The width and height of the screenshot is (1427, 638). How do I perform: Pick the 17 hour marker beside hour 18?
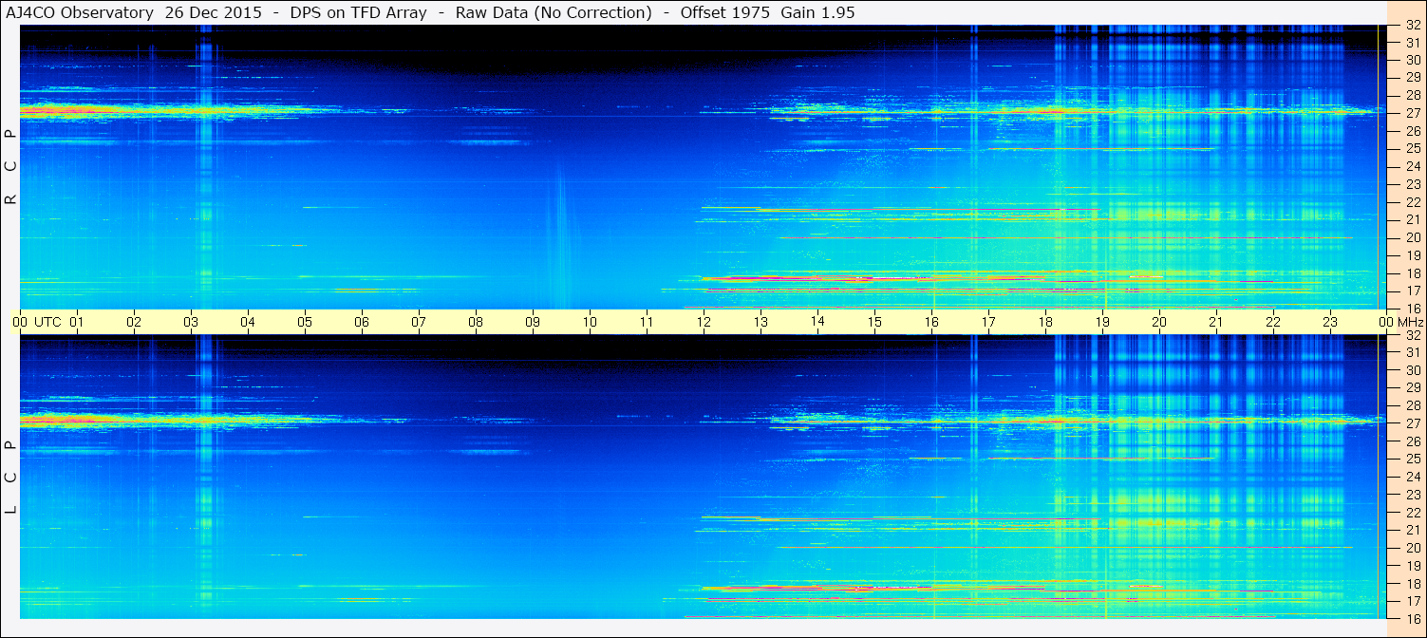pos(988,322)
